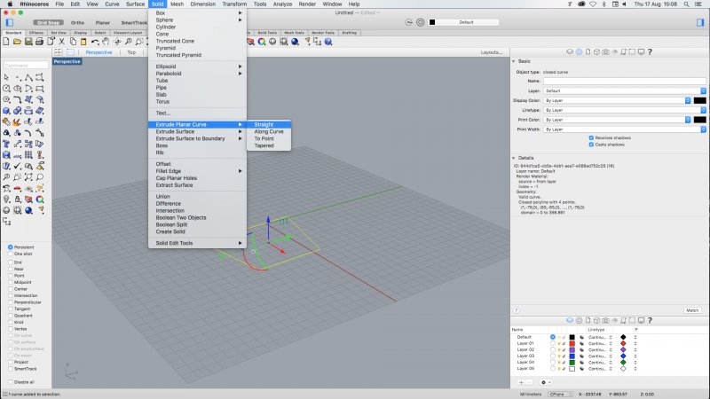This screenshot has width=710, height=399.
Task: Select the Pan hand tool
Action: (106, 42)
